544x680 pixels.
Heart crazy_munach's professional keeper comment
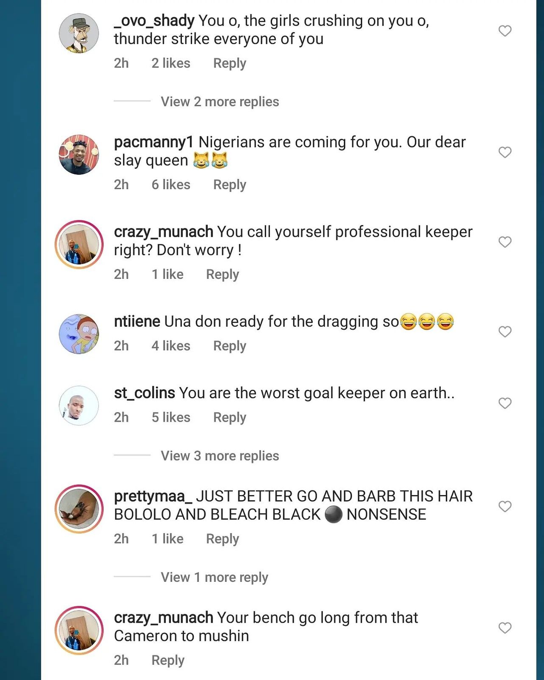click(504, 242)
